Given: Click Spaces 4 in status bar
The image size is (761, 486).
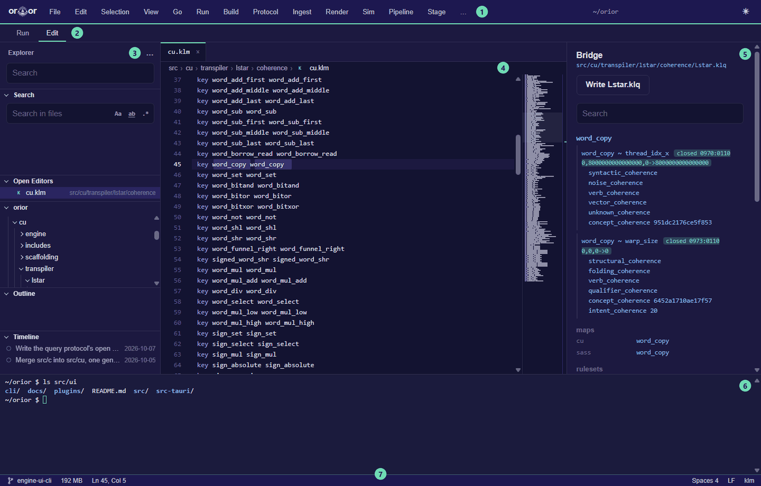Looking at the screenshot, I should [705, 481].
